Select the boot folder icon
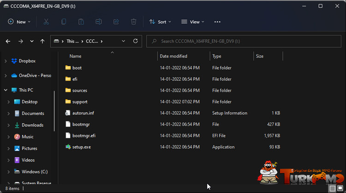346x193 pixels. click(x=68, y=67)
